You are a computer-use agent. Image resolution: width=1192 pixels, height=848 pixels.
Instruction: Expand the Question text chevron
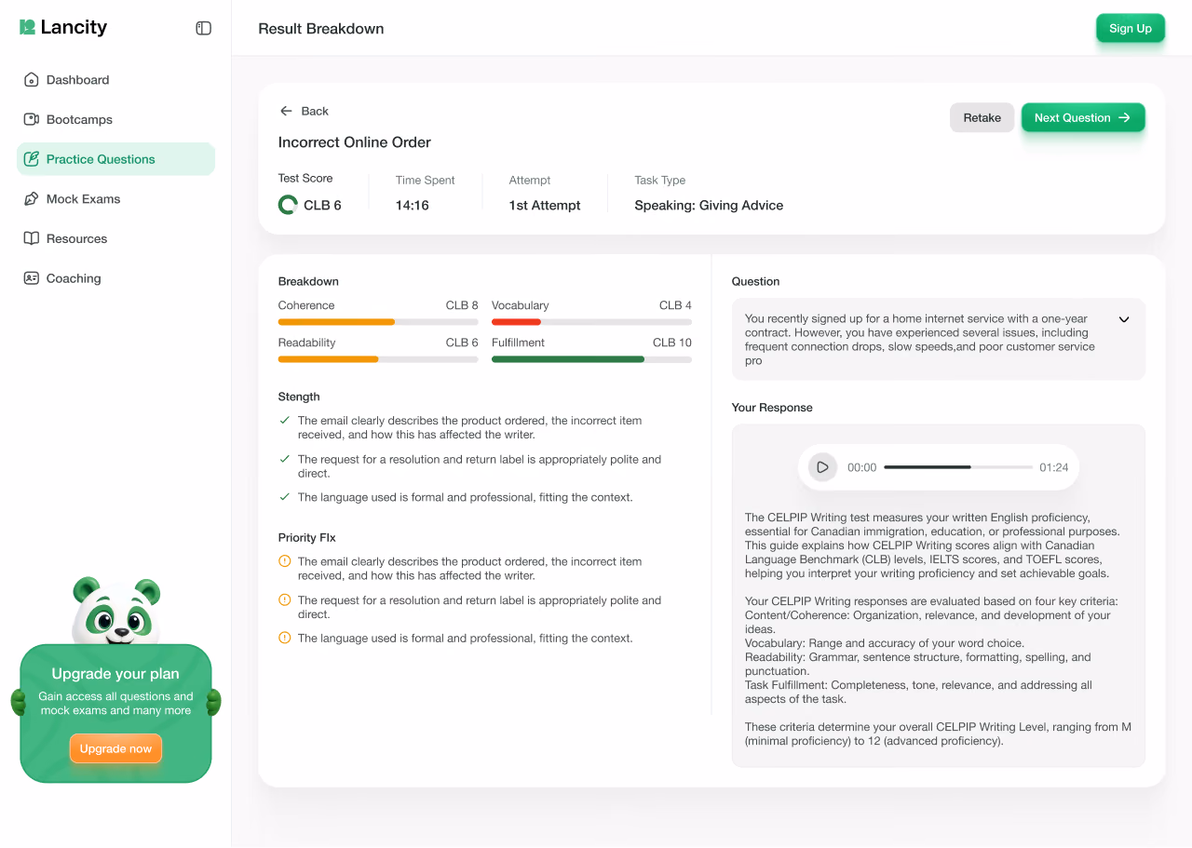tap(1124, 319)
